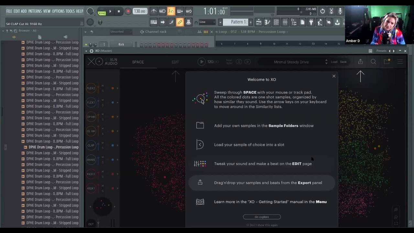Open the ADD menu
The image size is (414, 233).
[24, 11]
